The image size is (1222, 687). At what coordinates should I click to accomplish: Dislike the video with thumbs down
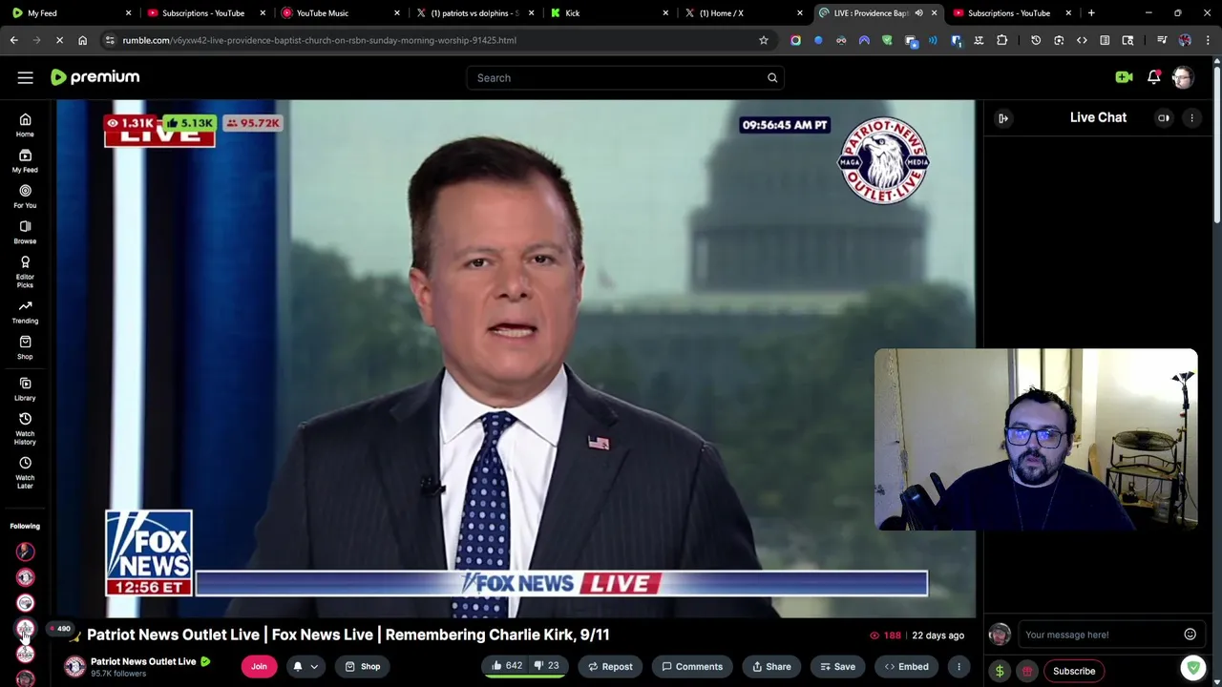point(546,666)
